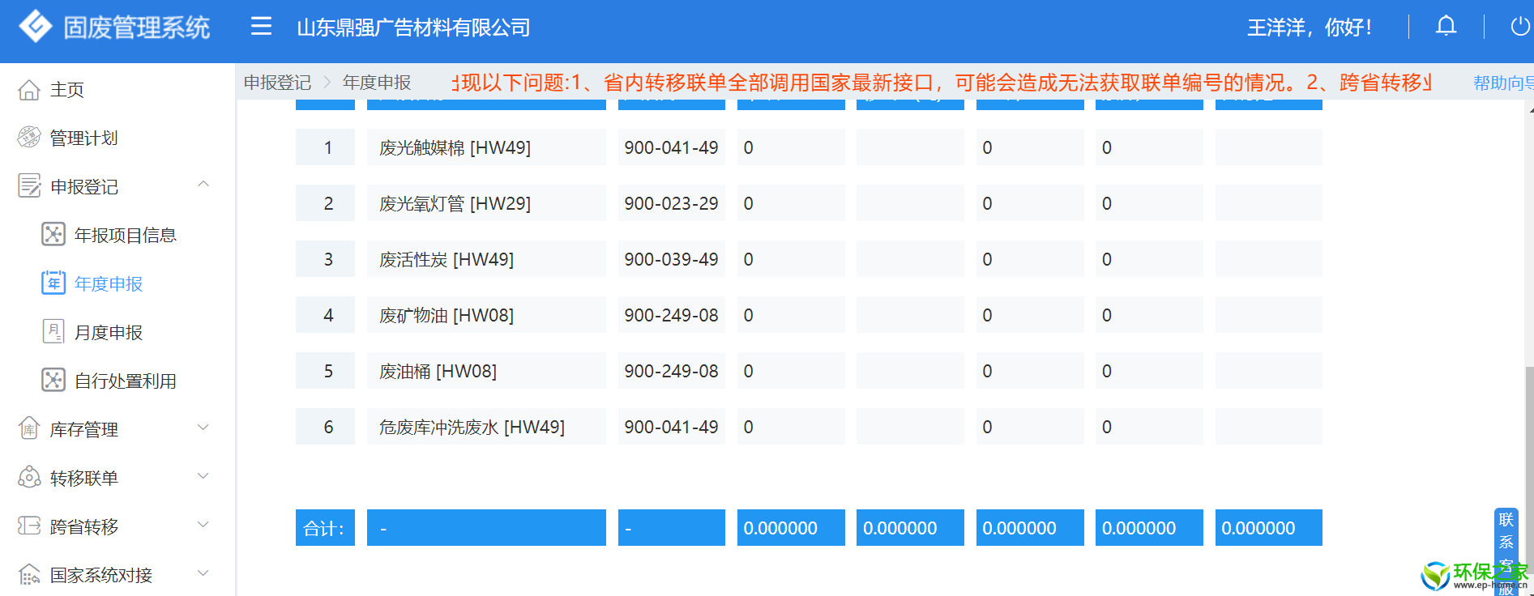The height and width of the screenshot is (596, 1534).
Task: Click last empty field in 废油桶 row
Action: (x=1269, y=371)
